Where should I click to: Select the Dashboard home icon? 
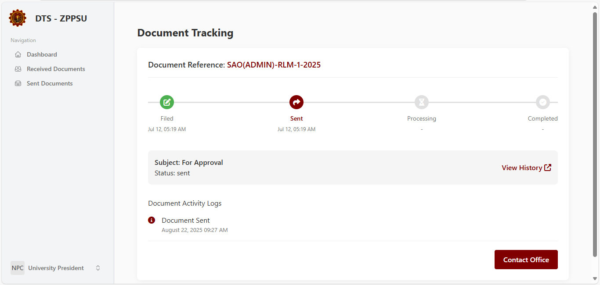pyautogui.click(x=18, y=54)
